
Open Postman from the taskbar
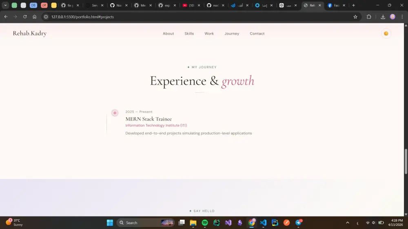pyautogui.click(x=286, y=222)
